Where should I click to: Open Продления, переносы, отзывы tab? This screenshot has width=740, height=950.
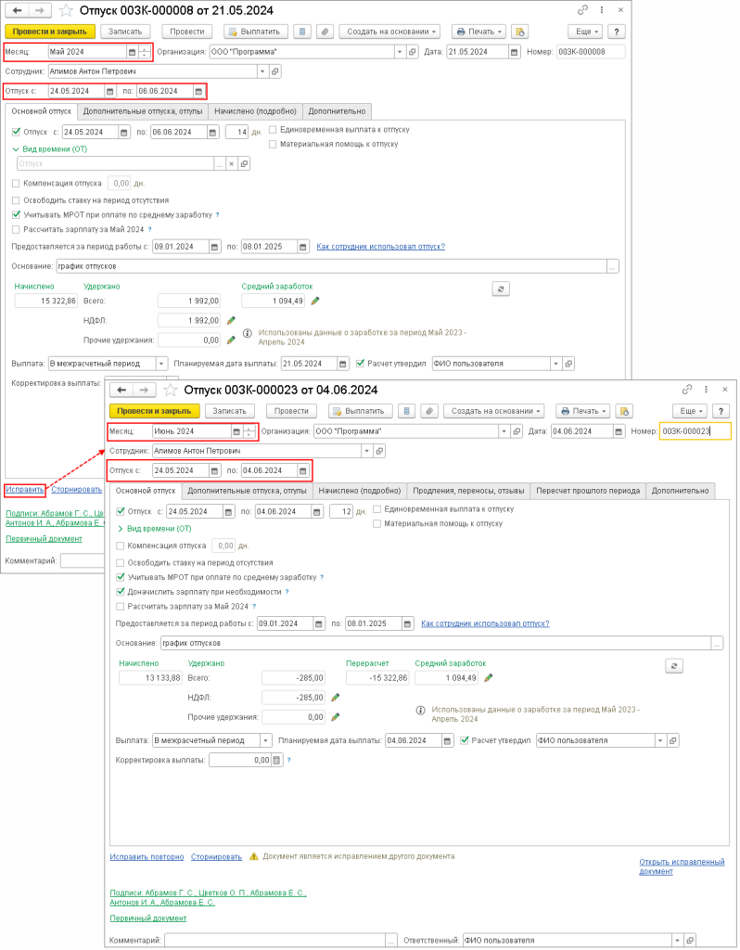tap(468, 491)
